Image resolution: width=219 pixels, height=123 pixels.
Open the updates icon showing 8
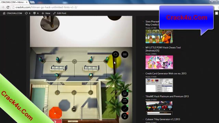click(27, 13)
